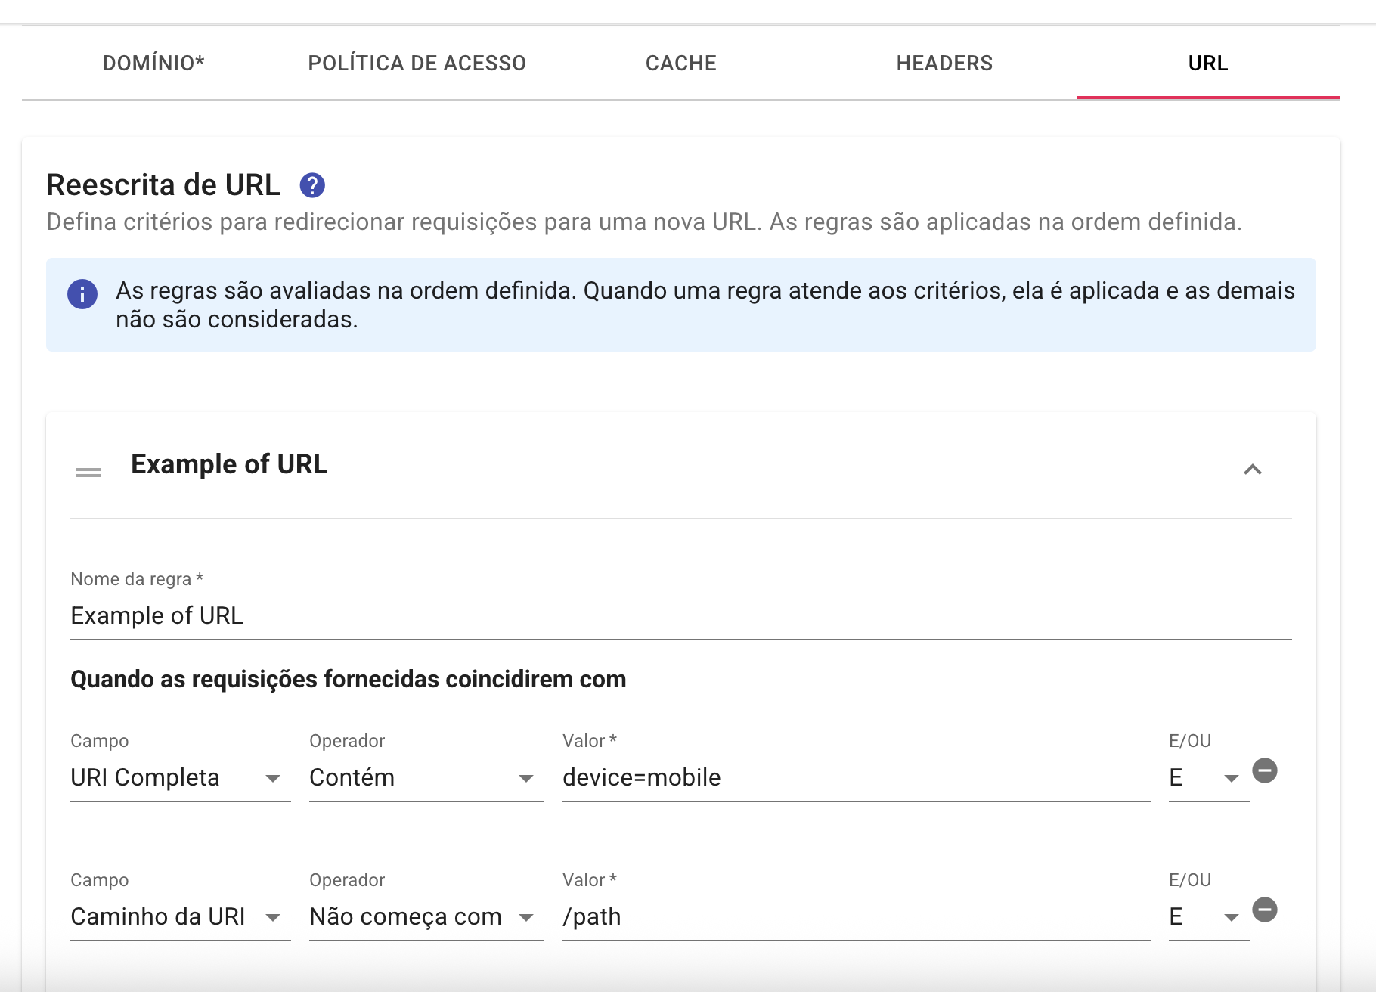Image resolution: width=1376 pixels, height=992 pixels.
Task: Switch to the CACHE tab
Action: (x=680, y=63)
